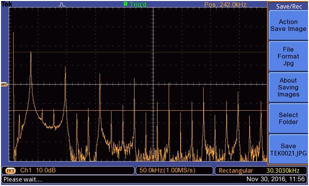Screen dimensions: 309x186
Task: Open About Saving Images info
Action: [288, 87]
